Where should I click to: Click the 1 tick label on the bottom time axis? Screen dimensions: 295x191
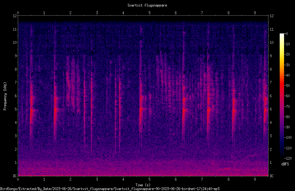[44, 179]
